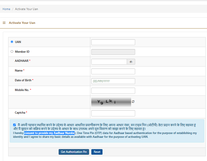This screenshot has height=161, width=207.
Task: Click the UAN label text
Action: pyautogui.click(x=18, y=42)
